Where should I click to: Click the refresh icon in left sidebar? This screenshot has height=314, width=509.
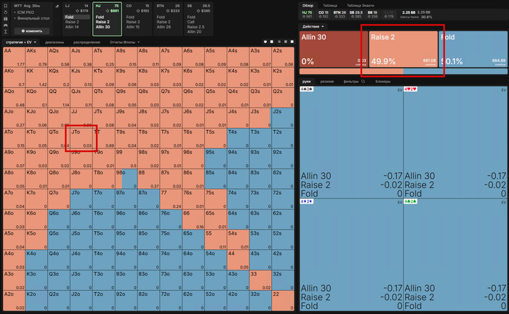click(x=6, y=12)
